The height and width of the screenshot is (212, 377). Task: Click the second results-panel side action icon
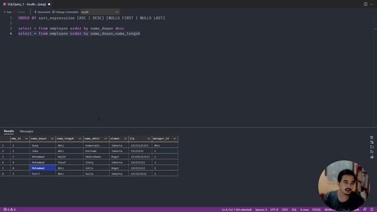372,143
